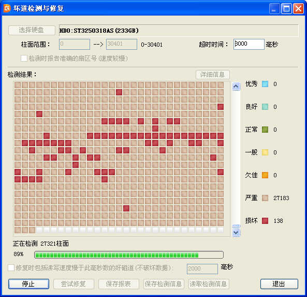Maximize the 坏道检测与修复 window

point(286,9)
